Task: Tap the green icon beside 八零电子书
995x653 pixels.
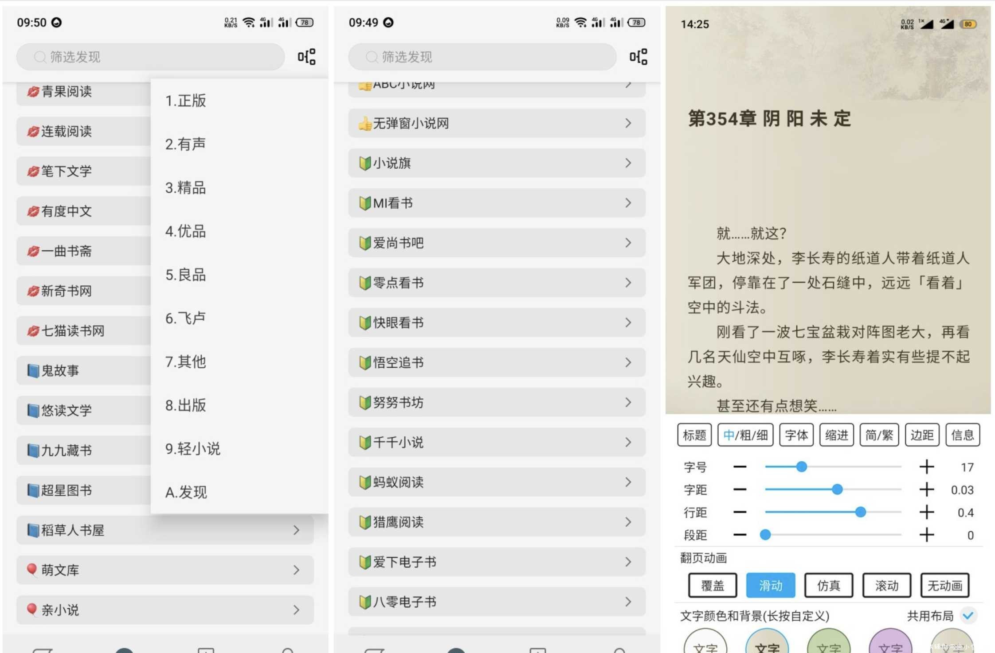Action: pos(365,602)
